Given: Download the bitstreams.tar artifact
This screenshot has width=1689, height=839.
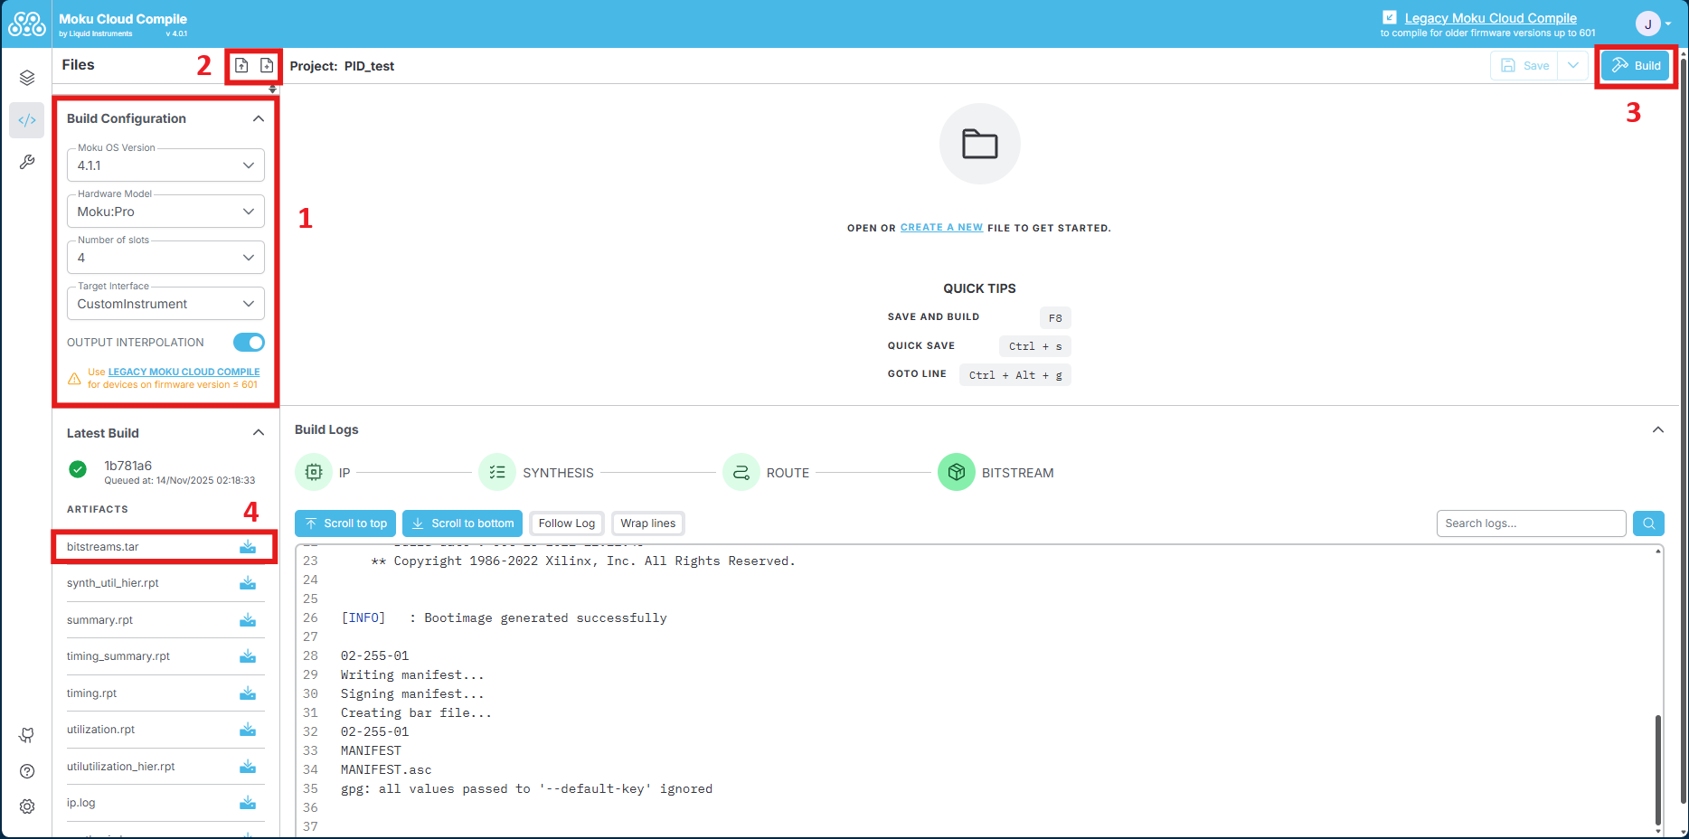Looking at the screenshot, I should click(248, 547).
